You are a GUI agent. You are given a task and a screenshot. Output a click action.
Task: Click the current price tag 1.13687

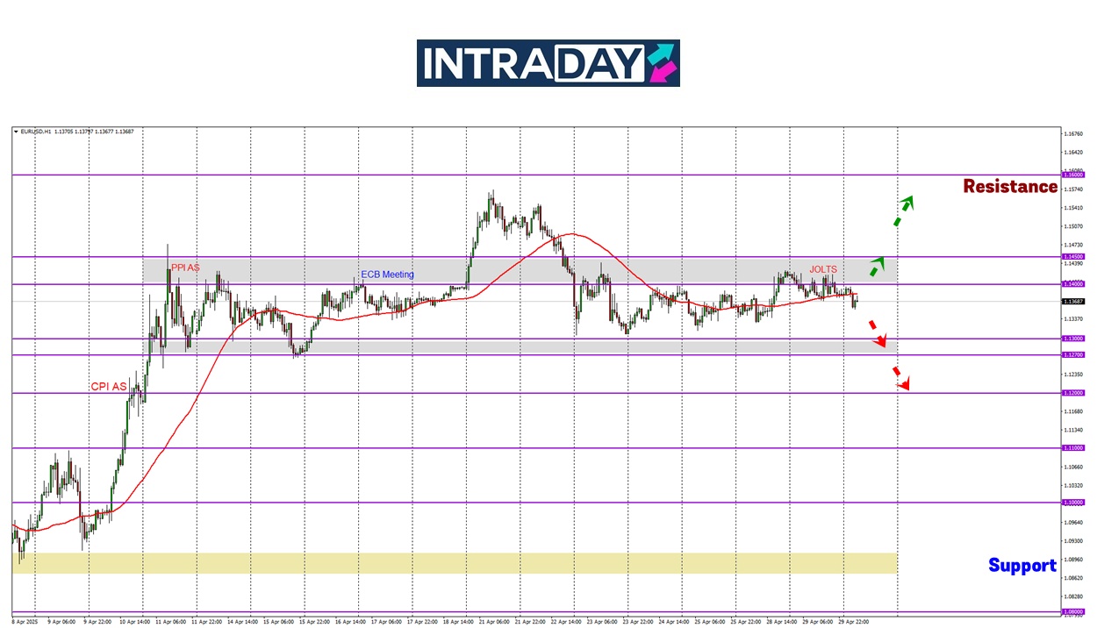[1073, 301]
